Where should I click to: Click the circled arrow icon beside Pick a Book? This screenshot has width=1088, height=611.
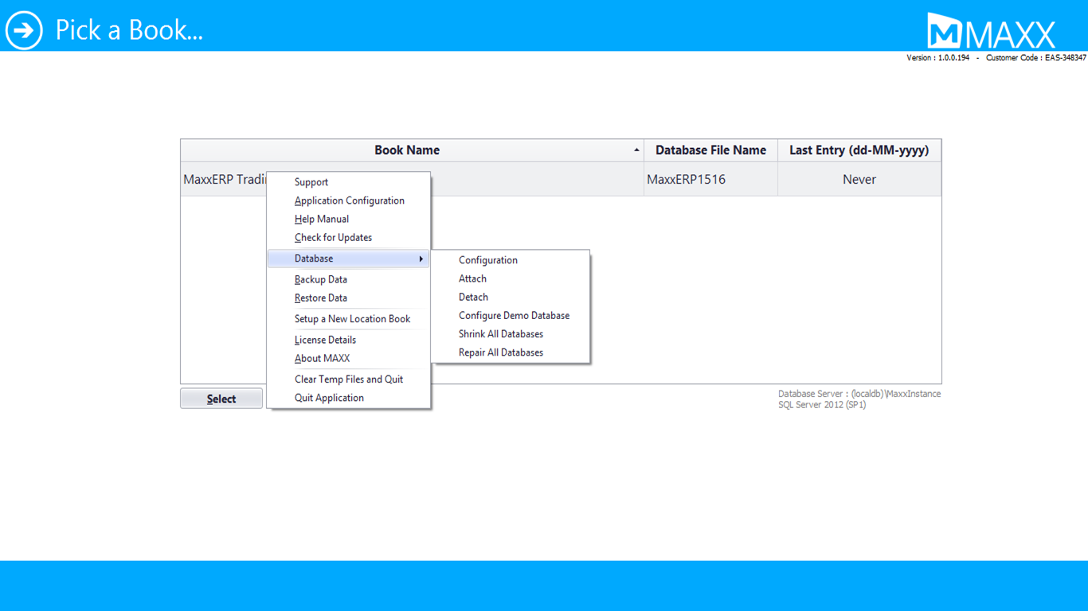(24, 30)
